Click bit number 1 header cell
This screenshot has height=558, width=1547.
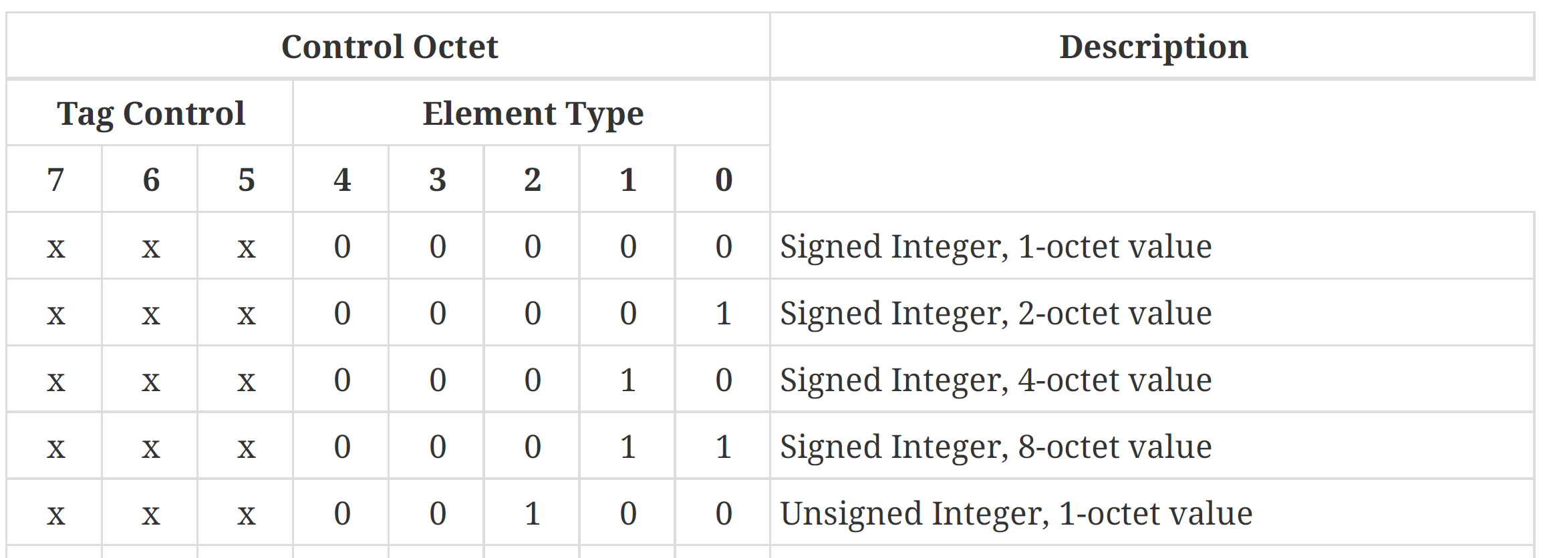pyautogui.click(x=628, y=180)
